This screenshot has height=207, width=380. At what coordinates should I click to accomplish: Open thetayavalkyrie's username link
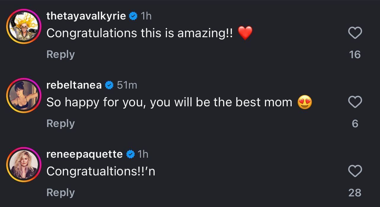86,16
